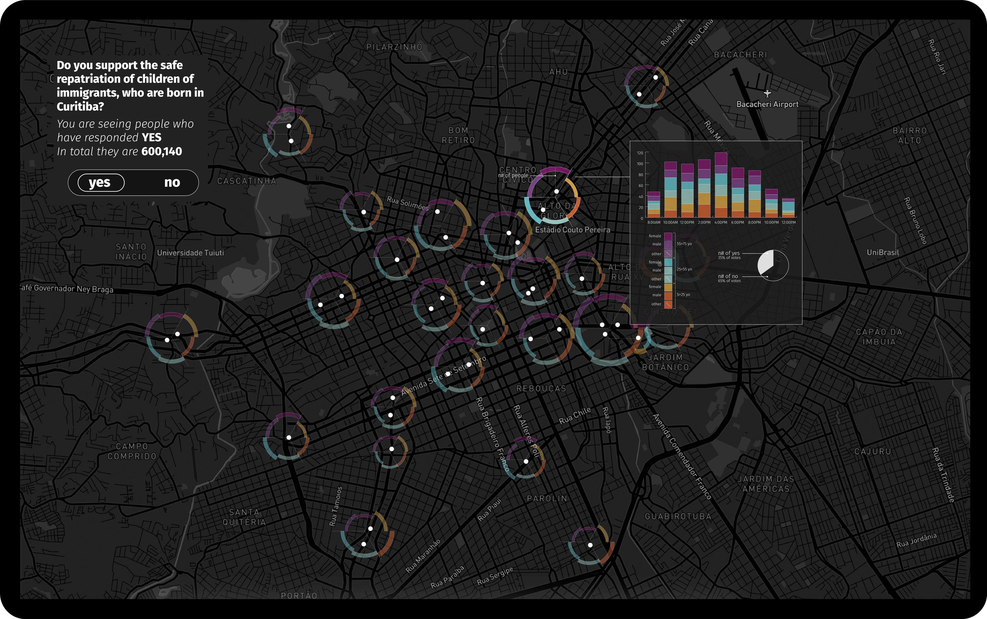Click the 10:00AM bar in the chart

tap(671, 189)
